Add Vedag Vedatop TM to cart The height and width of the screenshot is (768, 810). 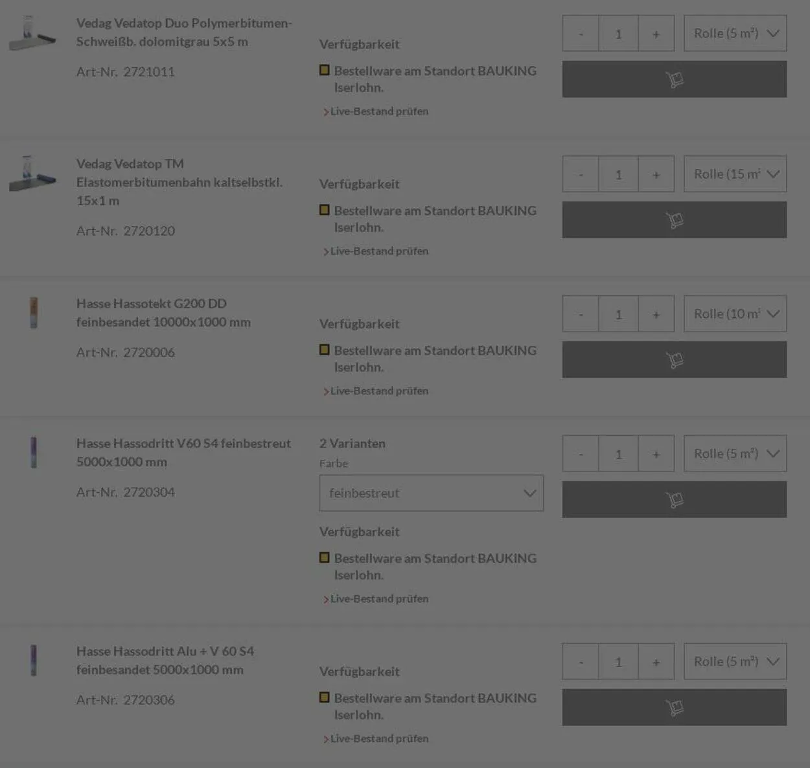click(674, 220)
